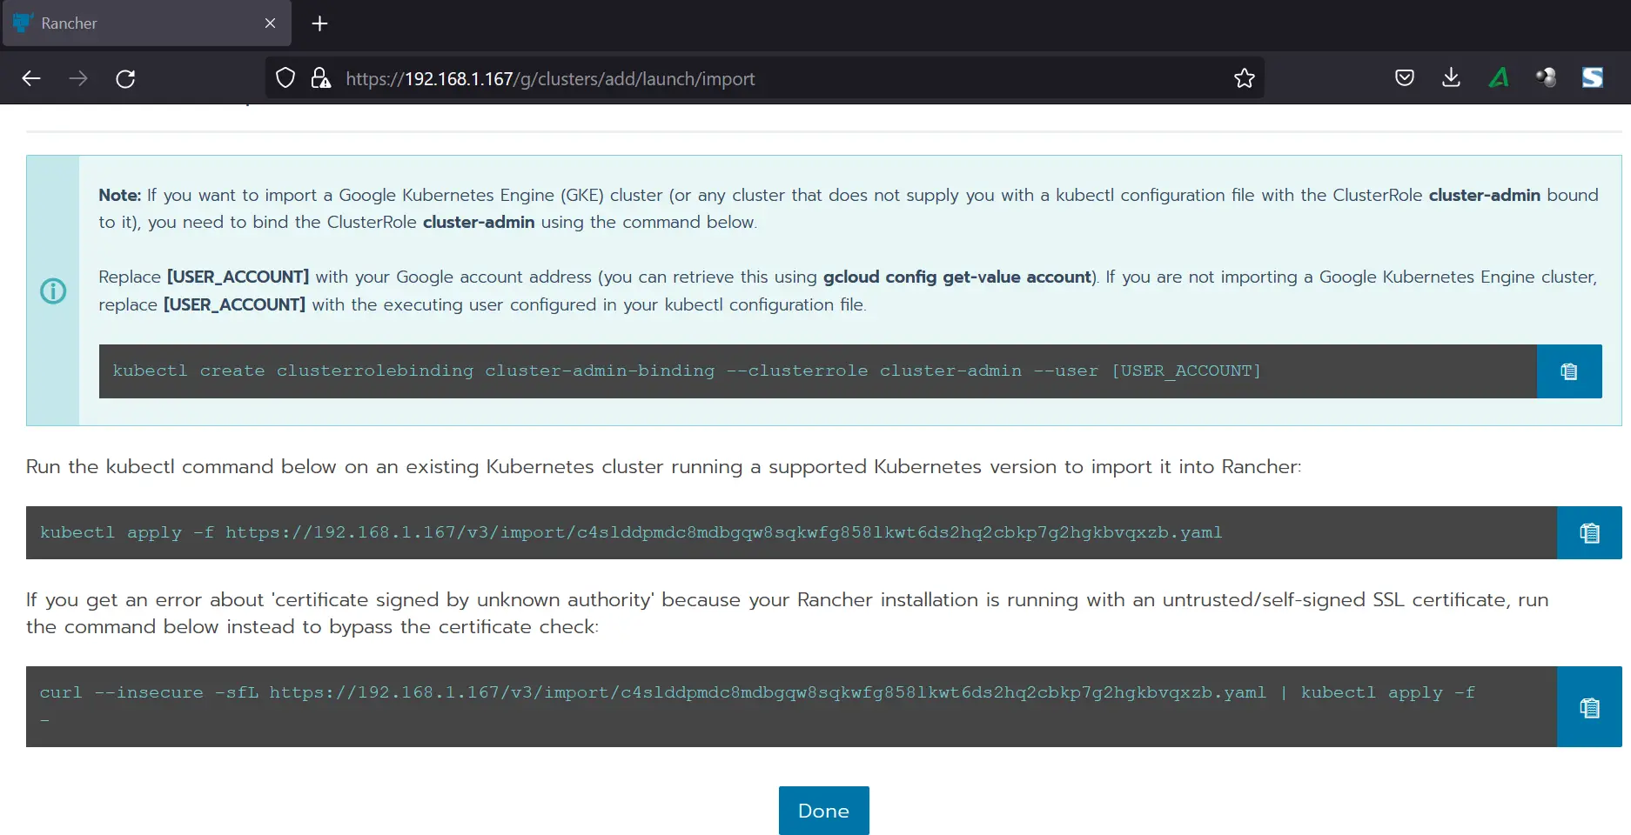Click the curl --insecure command text

[x=757, y=705]
